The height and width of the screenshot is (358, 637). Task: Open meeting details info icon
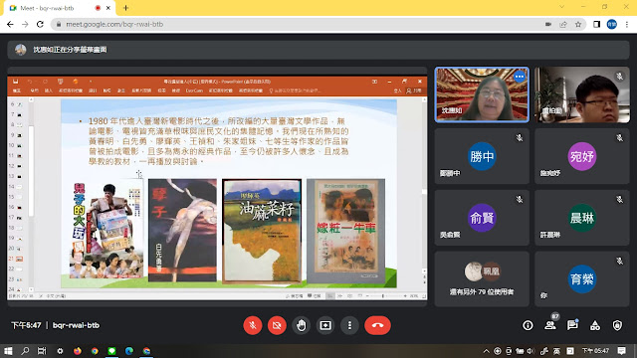(x=528, y=325)
